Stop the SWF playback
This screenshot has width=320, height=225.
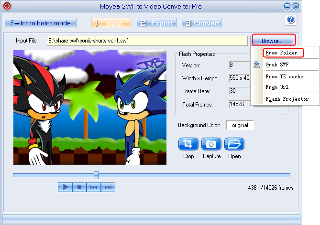(79, 187)
